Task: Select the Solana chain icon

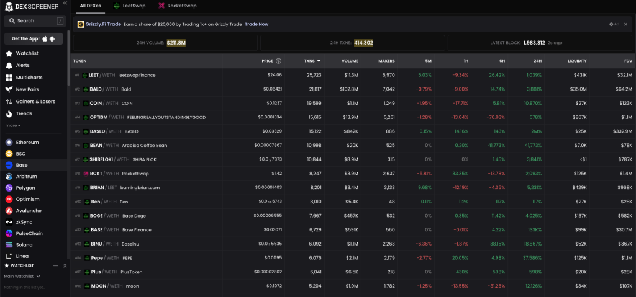Action: point(9,245)
